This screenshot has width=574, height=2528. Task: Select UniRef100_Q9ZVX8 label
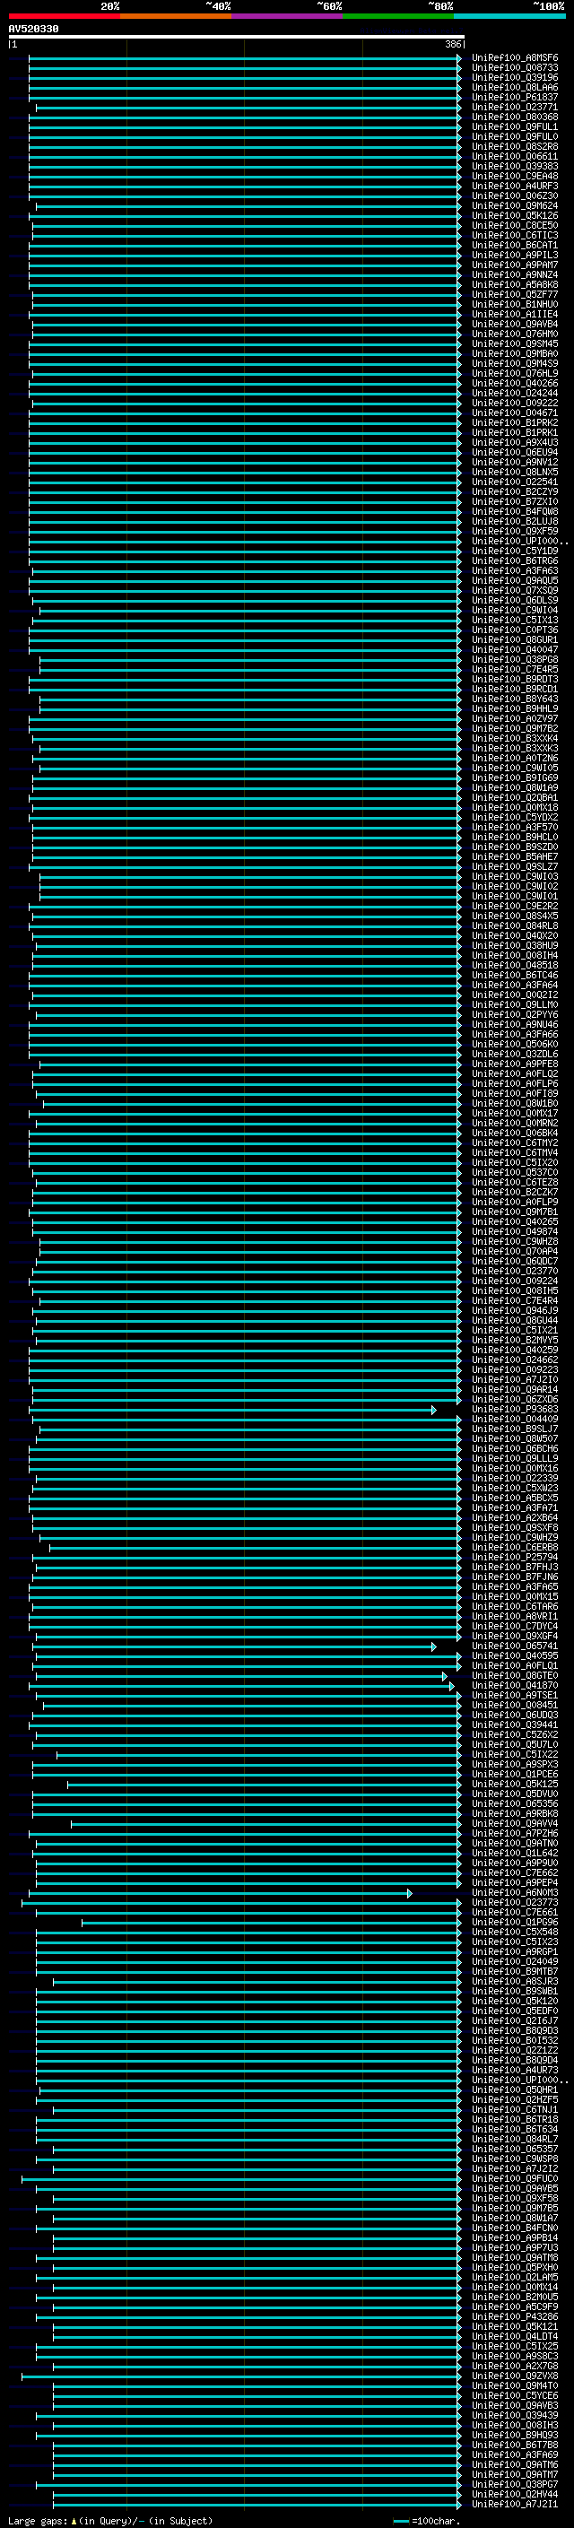[x=515, y=2376]
